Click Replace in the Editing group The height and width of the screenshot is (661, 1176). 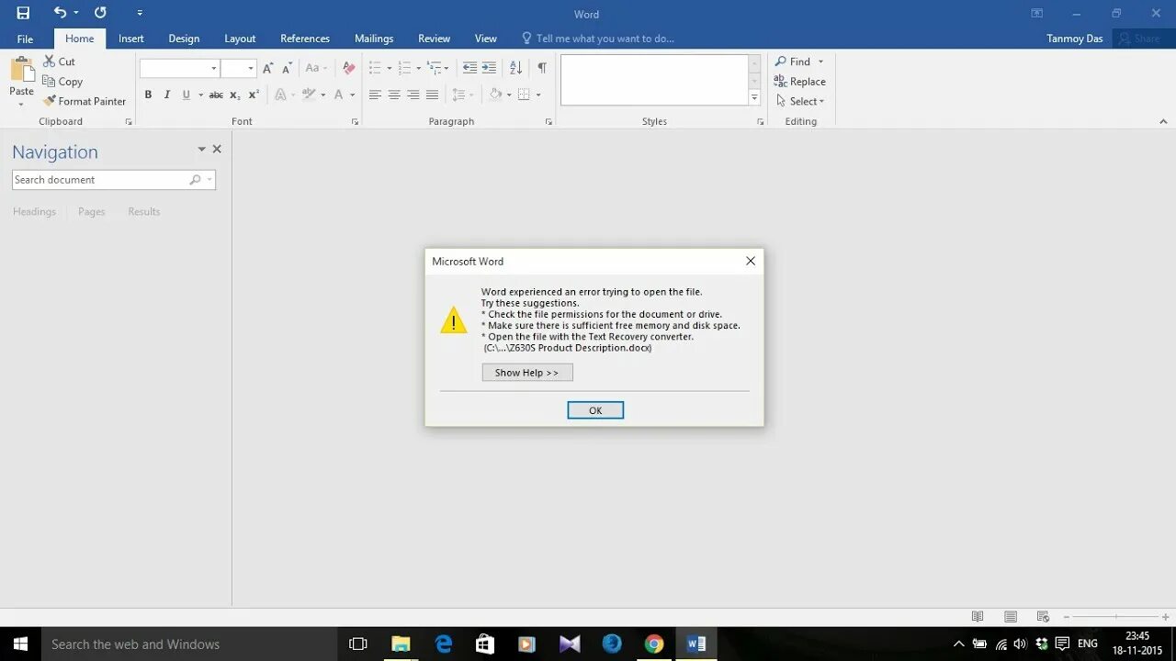(800, 82)
